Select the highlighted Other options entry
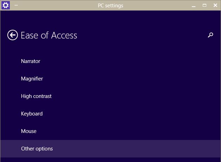 (x=37, y=149)
